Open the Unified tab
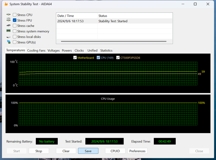This screenshot has height=160, width=216. (x=92, y=51)
